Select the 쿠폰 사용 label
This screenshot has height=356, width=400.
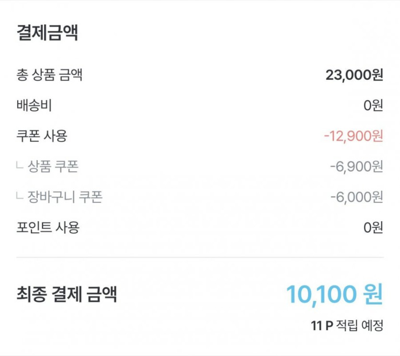coord(42,136)
